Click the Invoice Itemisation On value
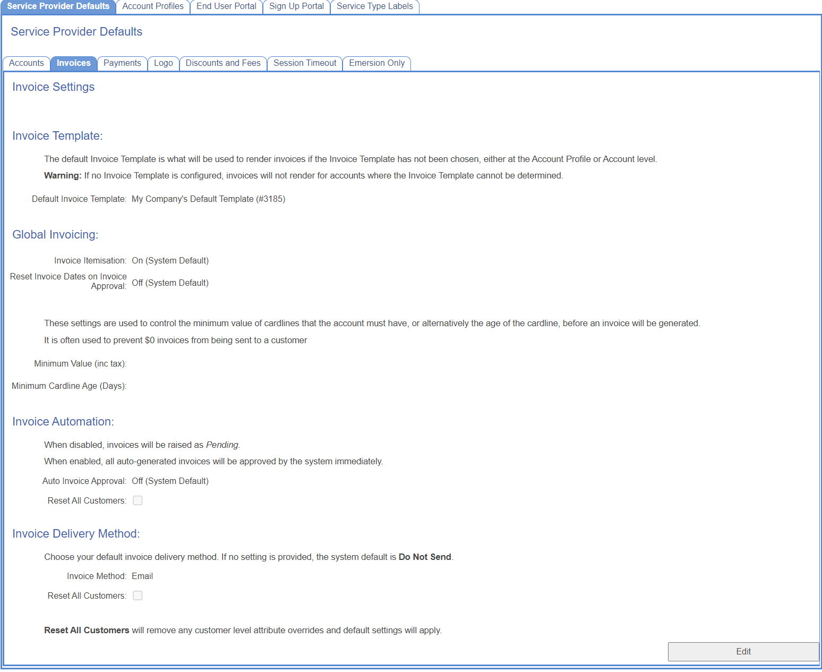Viewport: 822px width, 672px height. (x=170, y=261)
